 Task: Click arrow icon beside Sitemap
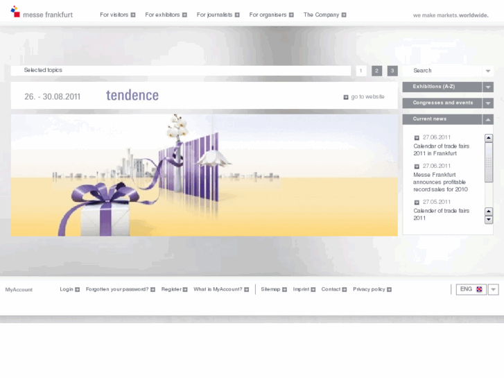click(x=284, y=289)
